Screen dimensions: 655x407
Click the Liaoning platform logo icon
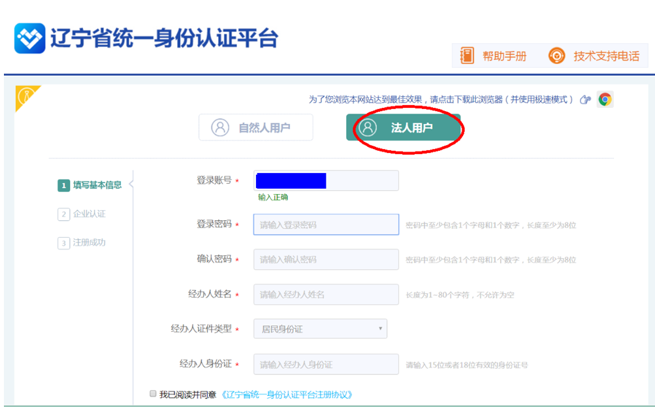[x=30, y=39]
